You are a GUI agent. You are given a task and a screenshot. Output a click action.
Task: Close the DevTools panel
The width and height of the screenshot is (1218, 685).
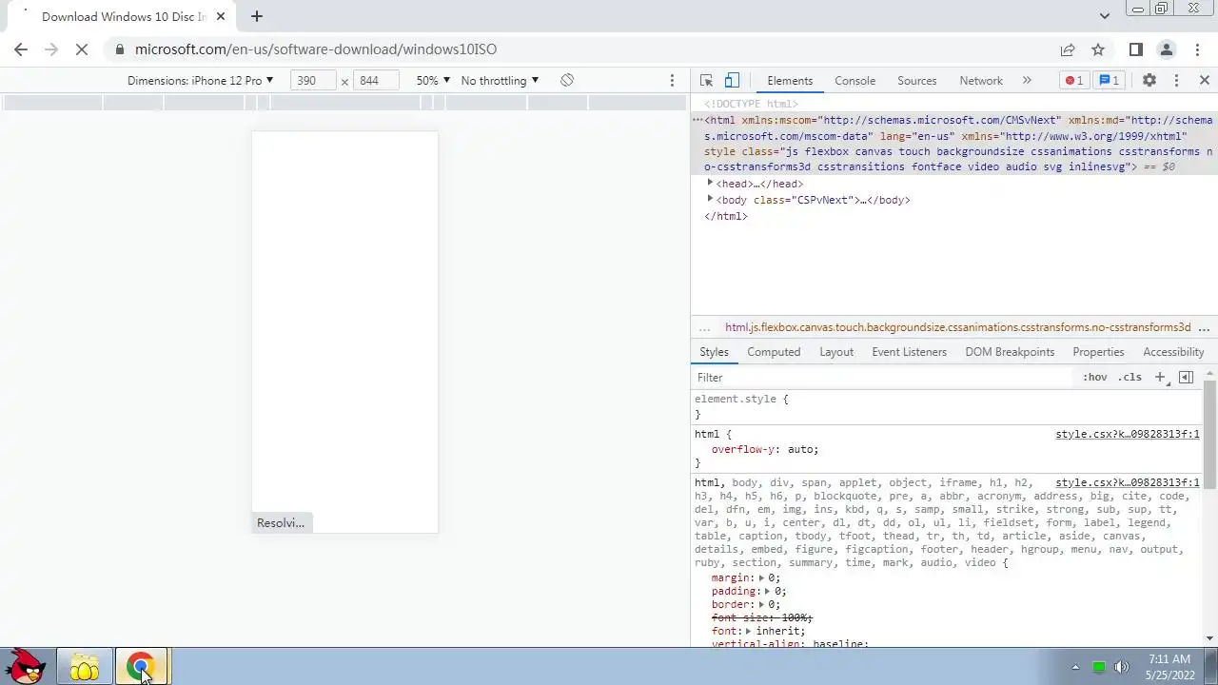1204,81
